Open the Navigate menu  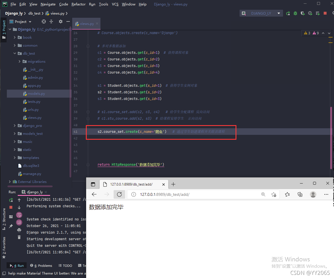pos(48,4)
